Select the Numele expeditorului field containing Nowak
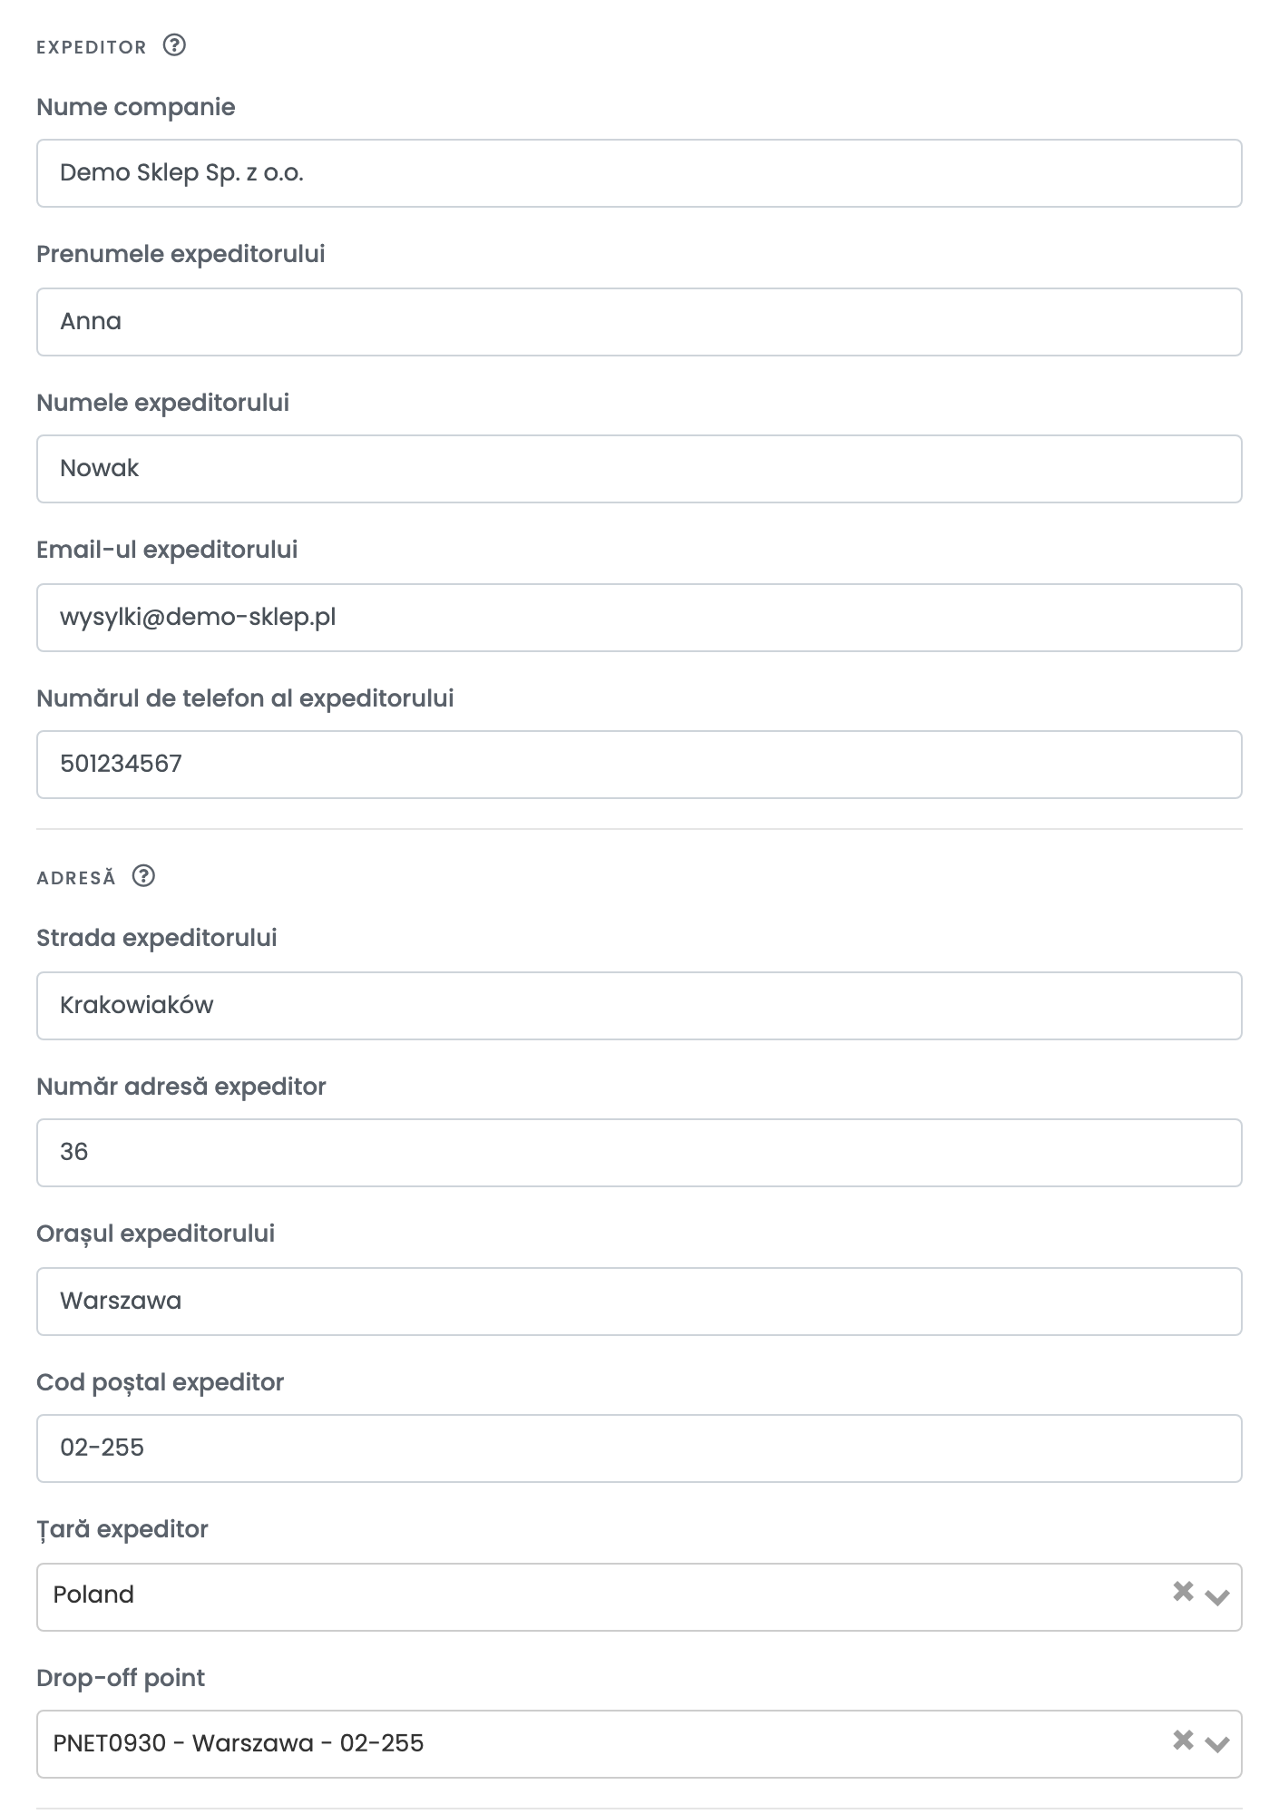The height and width of the screenshot is (1814, 1279). point(639,469)
